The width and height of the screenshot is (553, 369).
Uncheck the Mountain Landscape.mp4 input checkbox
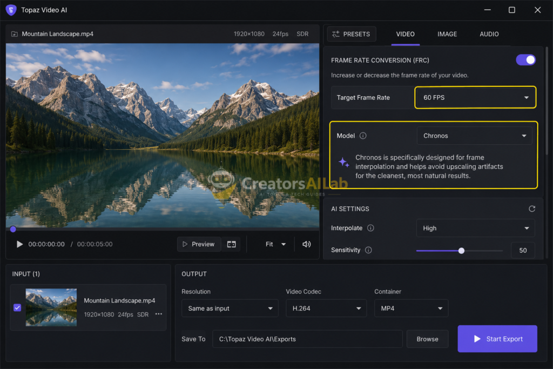point(17,307)
